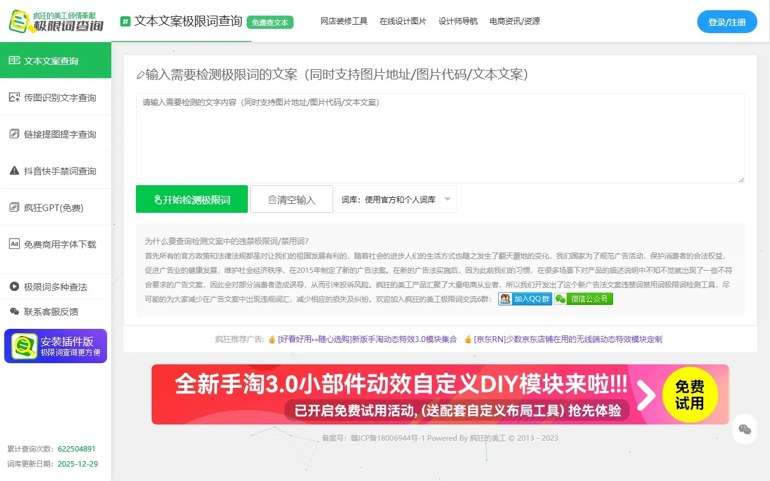The width and height of the screenshot is (770, 481).
Task: Click the 安装插件版 plugin panel
Action: pos(55,346)
